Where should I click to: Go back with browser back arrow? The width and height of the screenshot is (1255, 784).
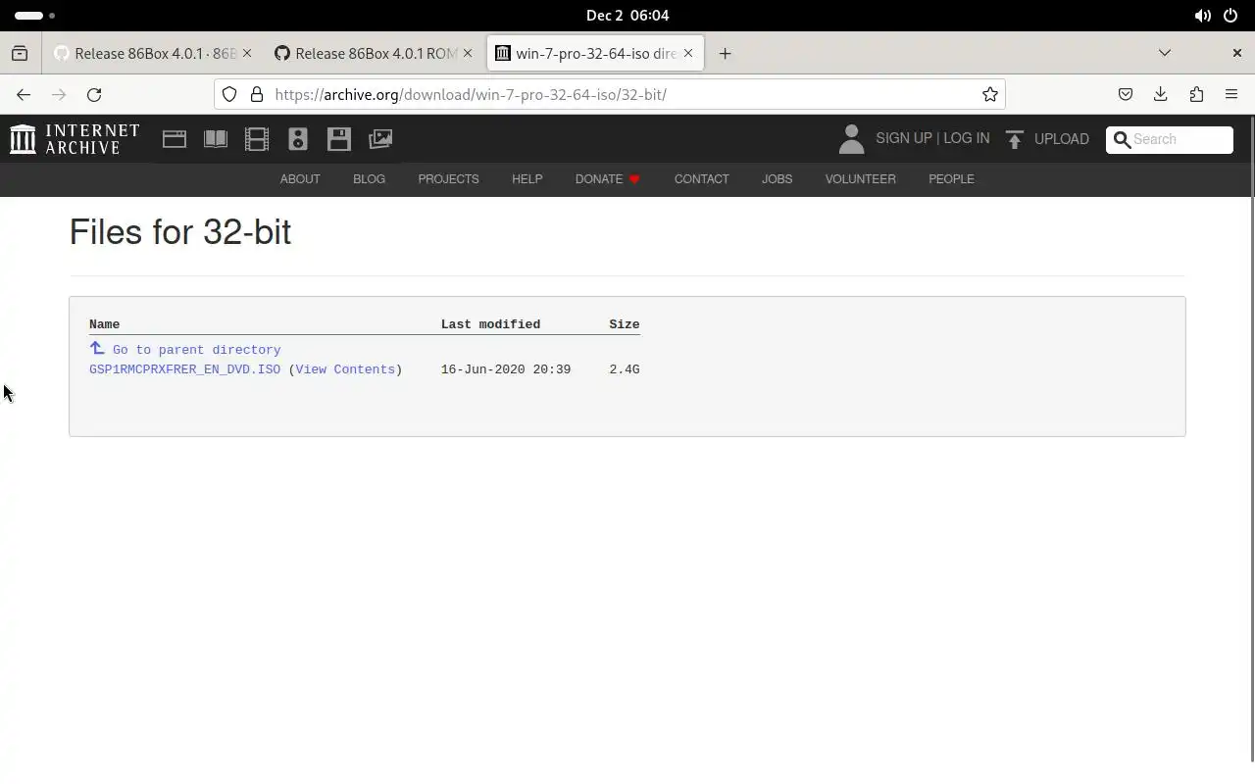point(24,94)
